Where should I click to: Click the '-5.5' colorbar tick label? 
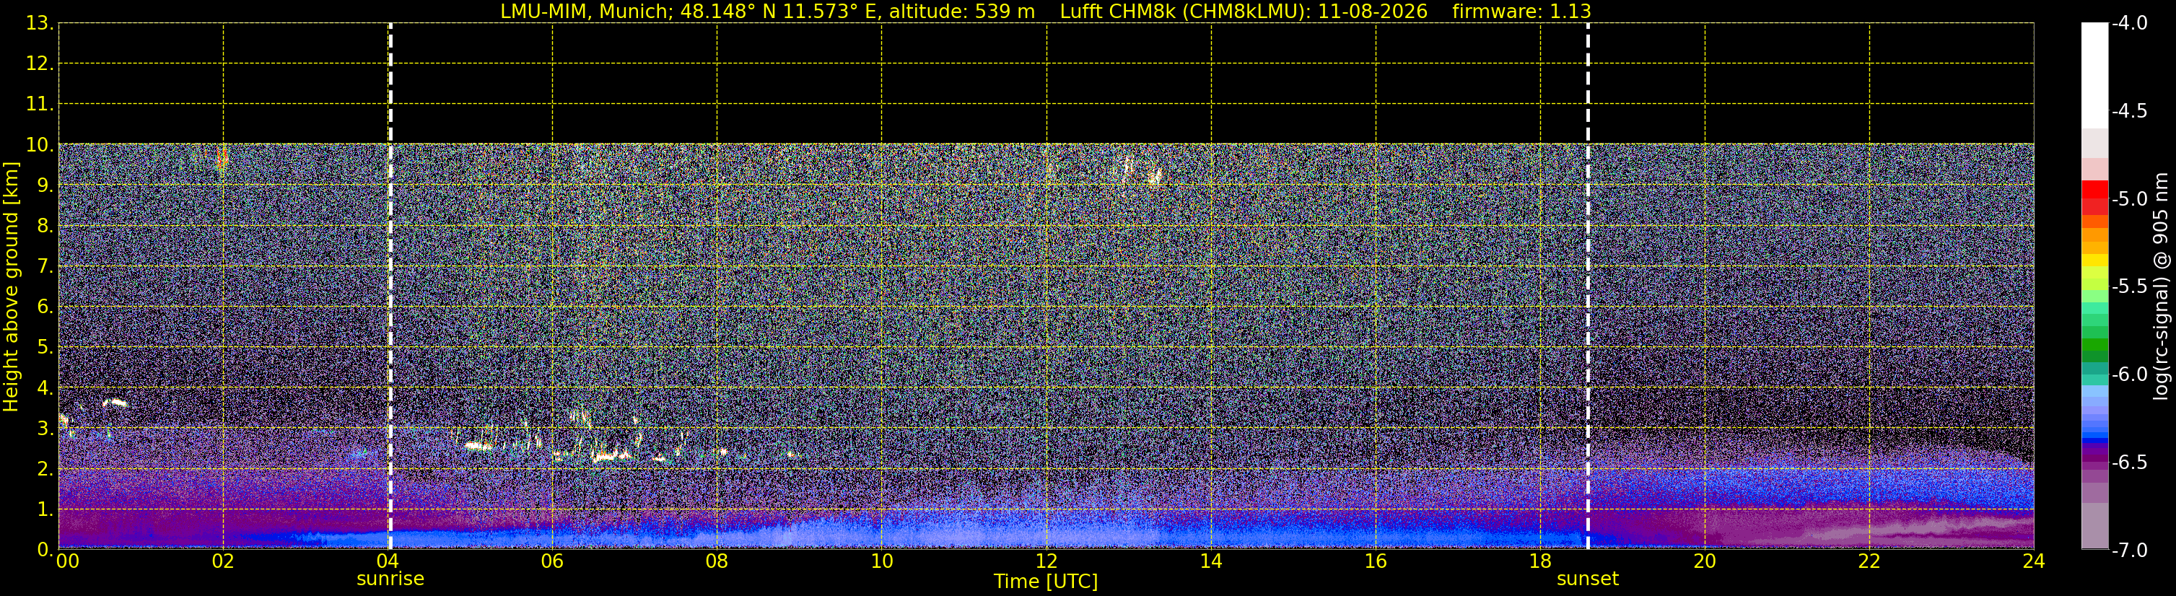coord(2128,287)
